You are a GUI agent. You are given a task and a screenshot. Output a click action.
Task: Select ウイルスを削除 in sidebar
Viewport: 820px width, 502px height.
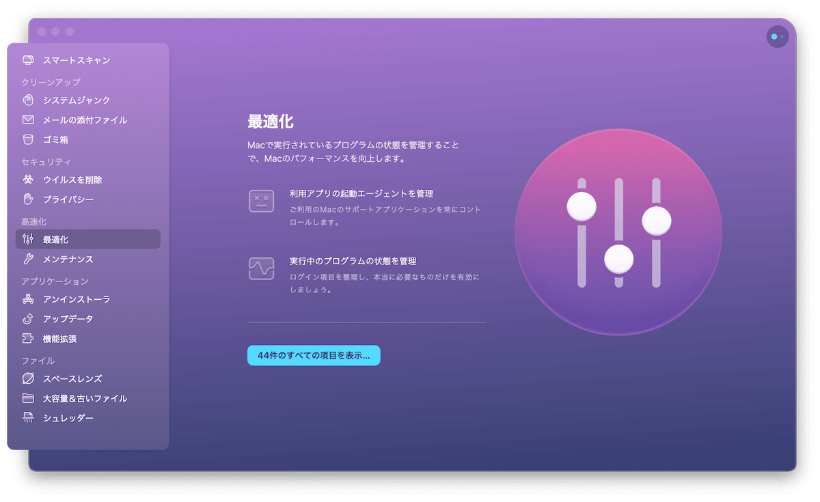(x=88, y=180)
